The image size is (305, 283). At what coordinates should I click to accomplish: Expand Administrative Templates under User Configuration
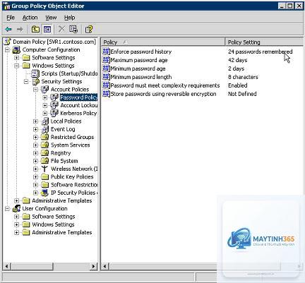pos(16,233)
